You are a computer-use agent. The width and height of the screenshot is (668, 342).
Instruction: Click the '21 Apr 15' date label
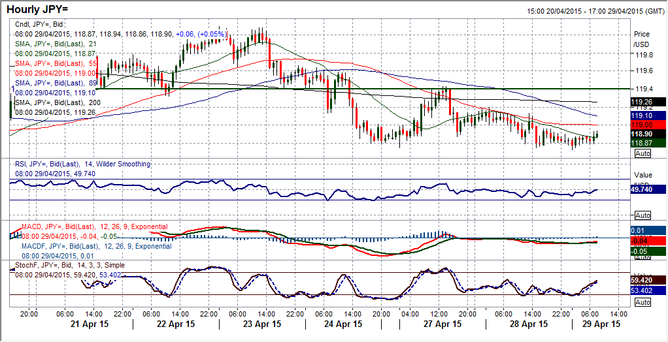90,324
